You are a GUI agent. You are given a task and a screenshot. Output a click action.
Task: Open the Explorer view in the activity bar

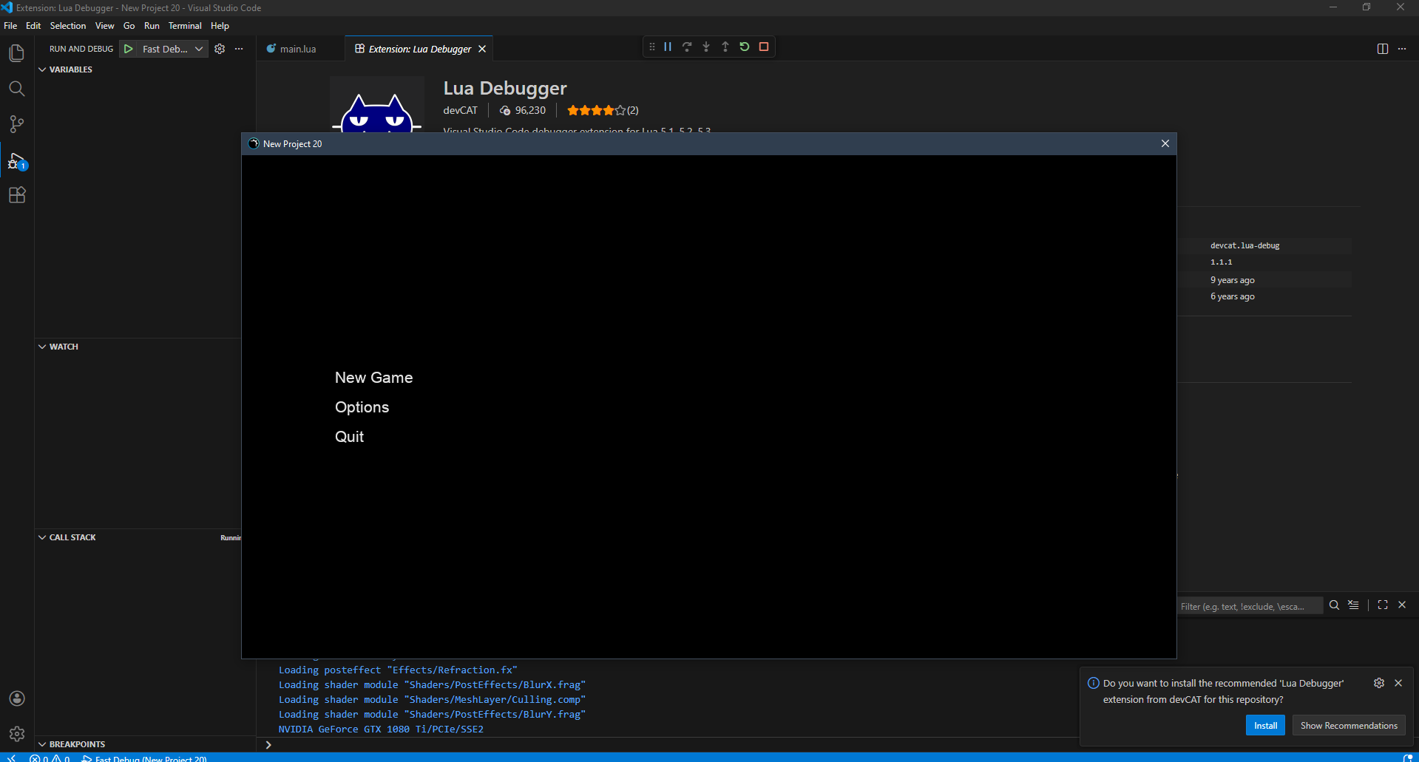[16, 53]
